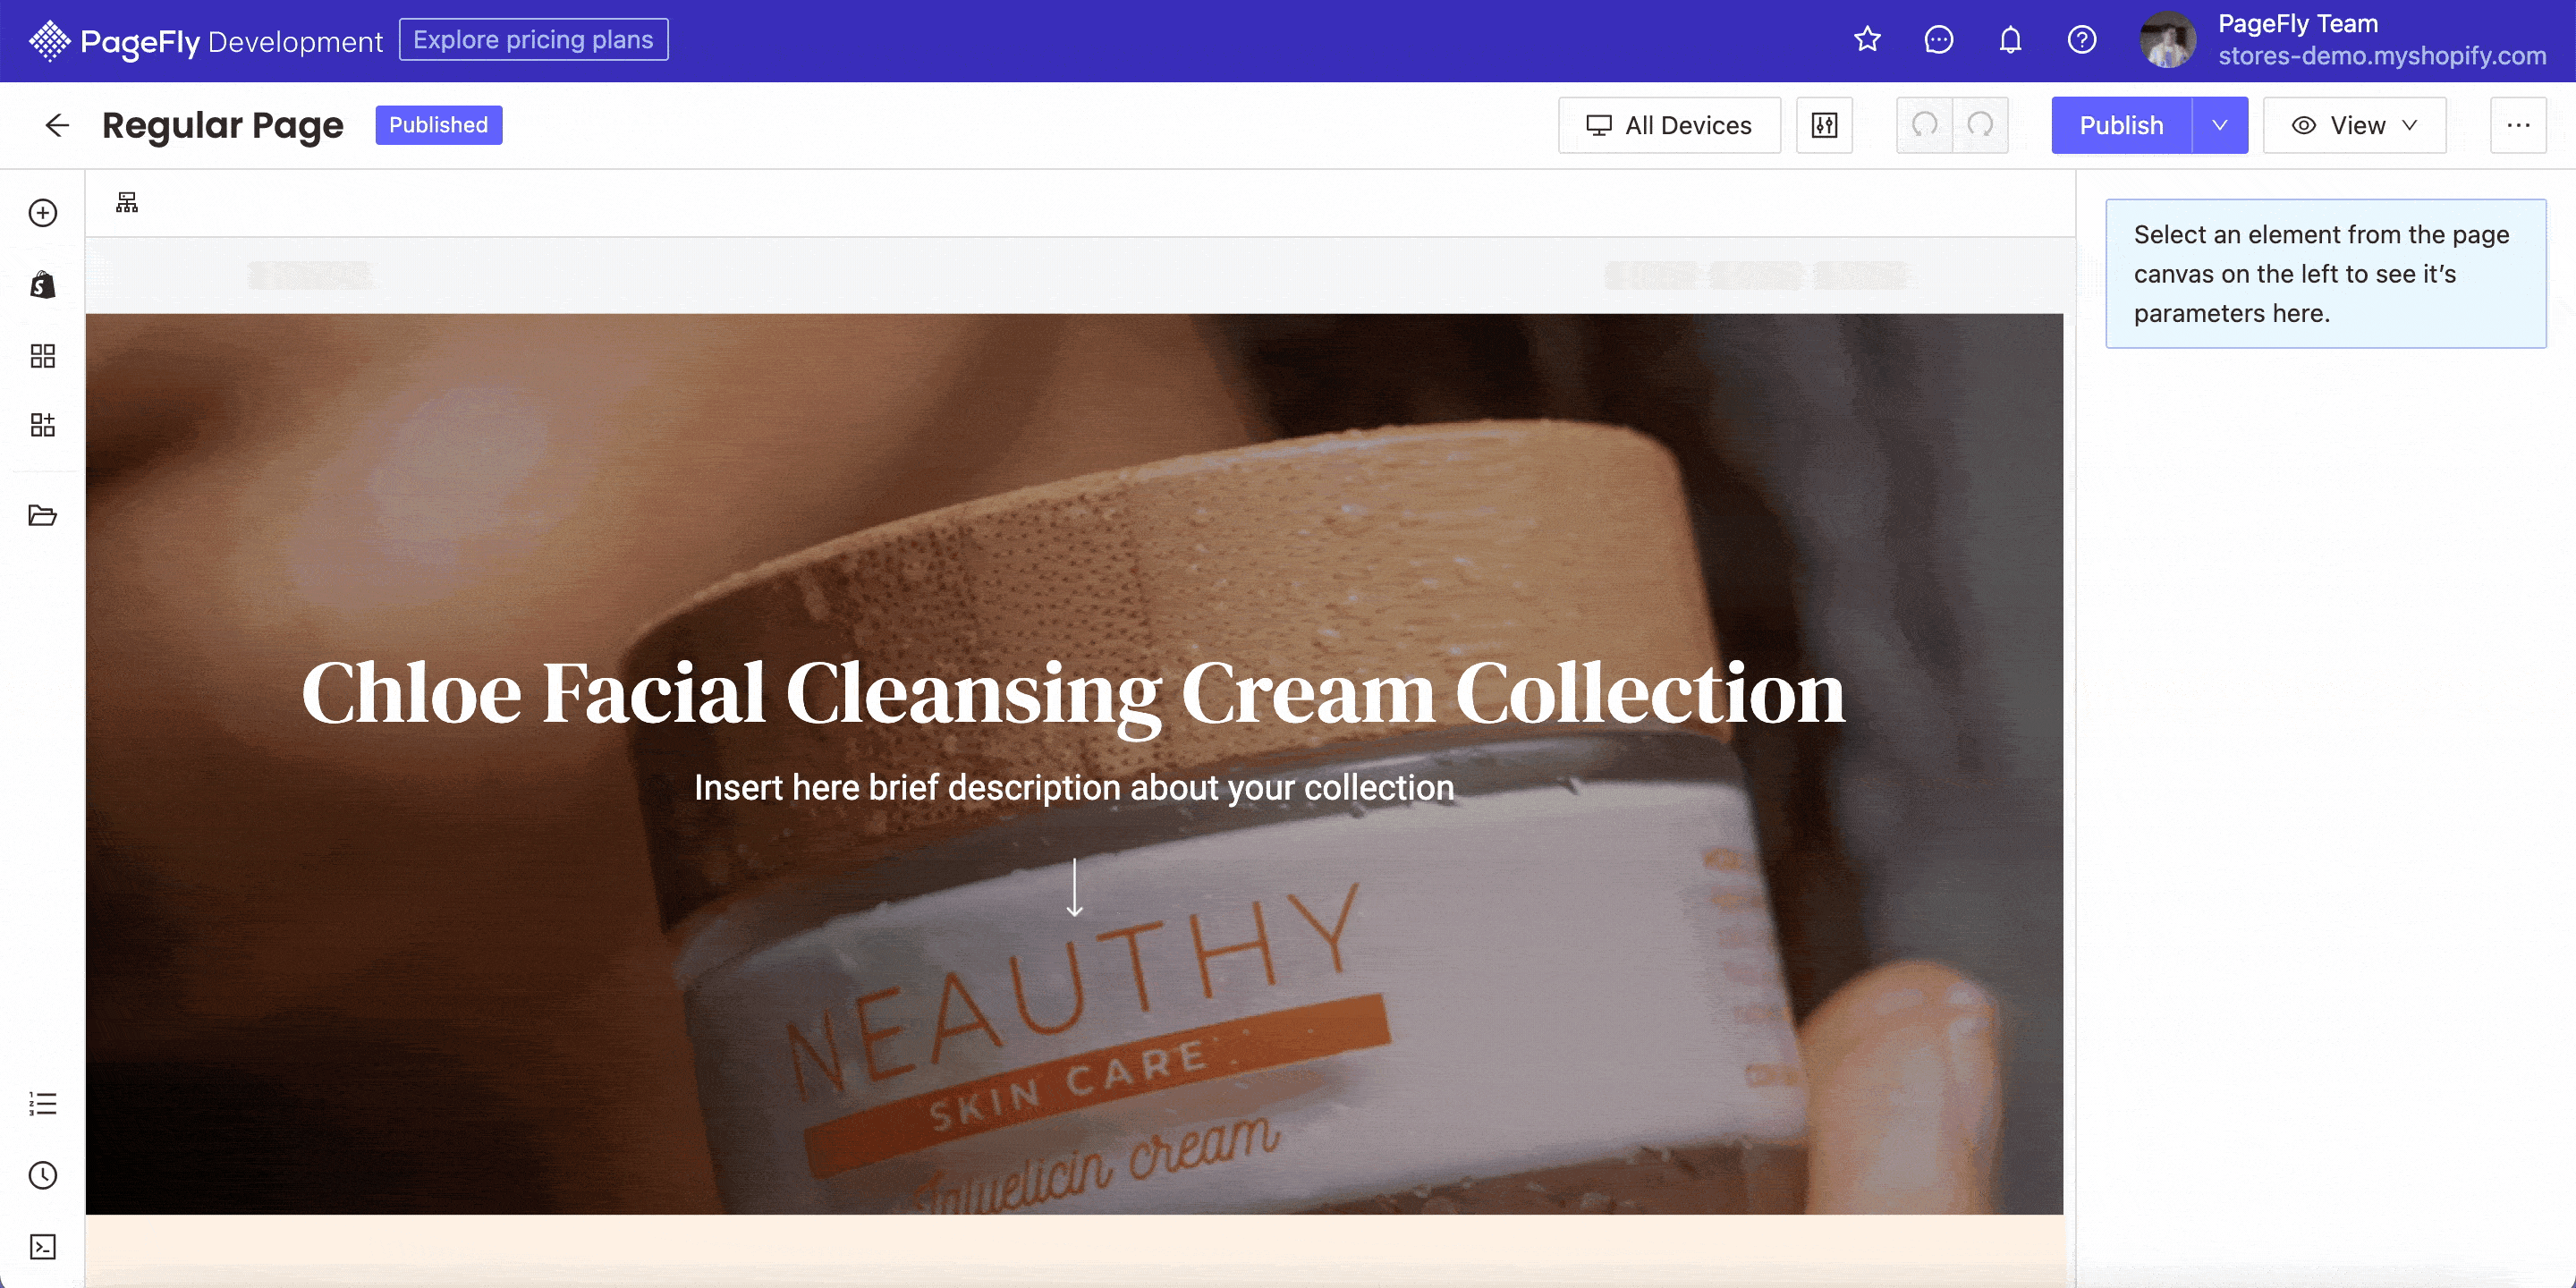
Task: Click the undo arrow button
Action: coord(1924,125)
